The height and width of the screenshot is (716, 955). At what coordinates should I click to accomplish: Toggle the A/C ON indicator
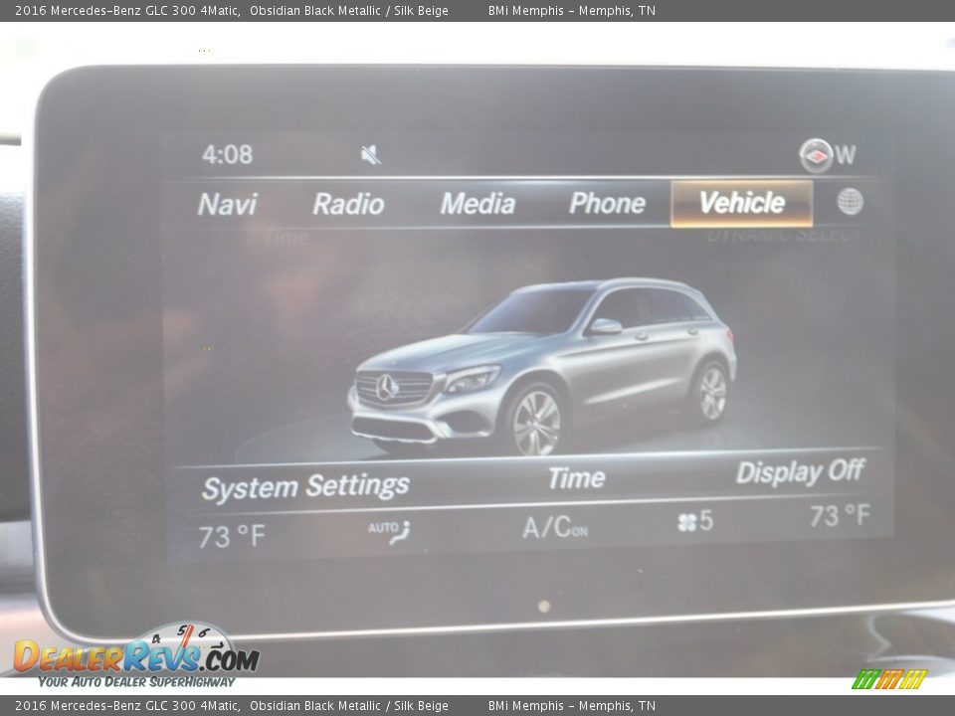[555, 527]
